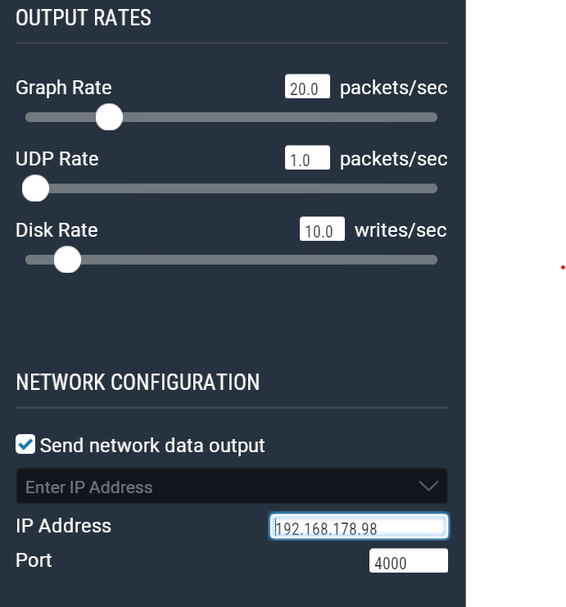Click the Send network data output label
Image resolution: width=566 pixels, height=607 pixels.
pyautogui.click(x=152, y=446)
